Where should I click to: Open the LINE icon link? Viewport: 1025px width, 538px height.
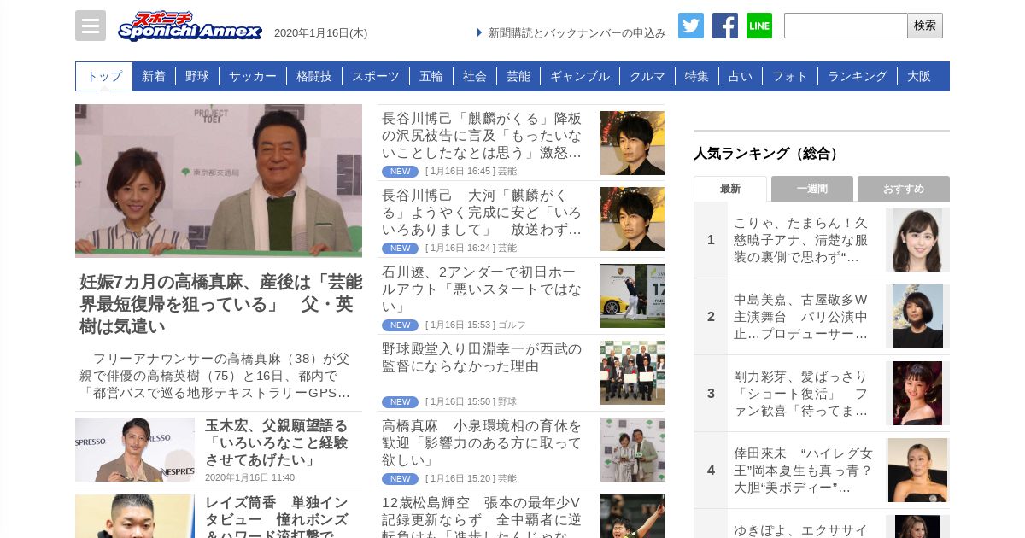tap(759, 26)
